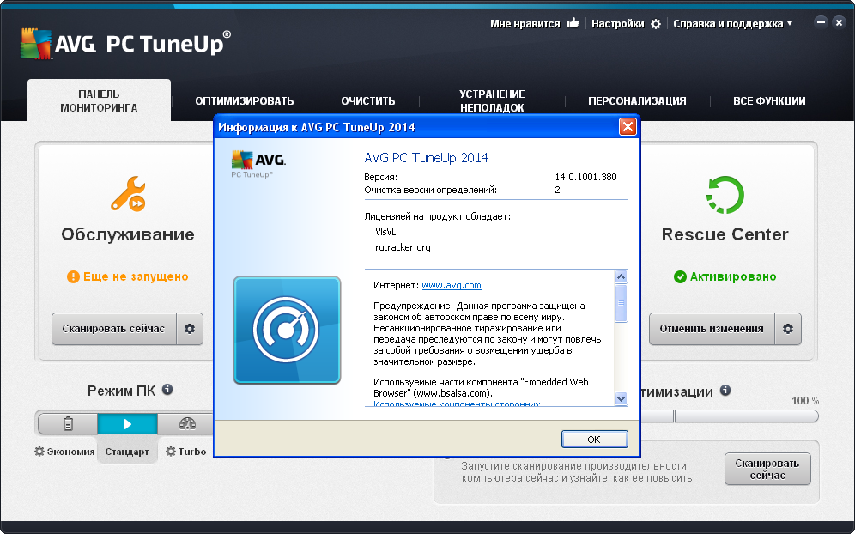This screenshot has height=534, width=855.
Task: Click the Стандарт mode label
Action: coord(127,452)
